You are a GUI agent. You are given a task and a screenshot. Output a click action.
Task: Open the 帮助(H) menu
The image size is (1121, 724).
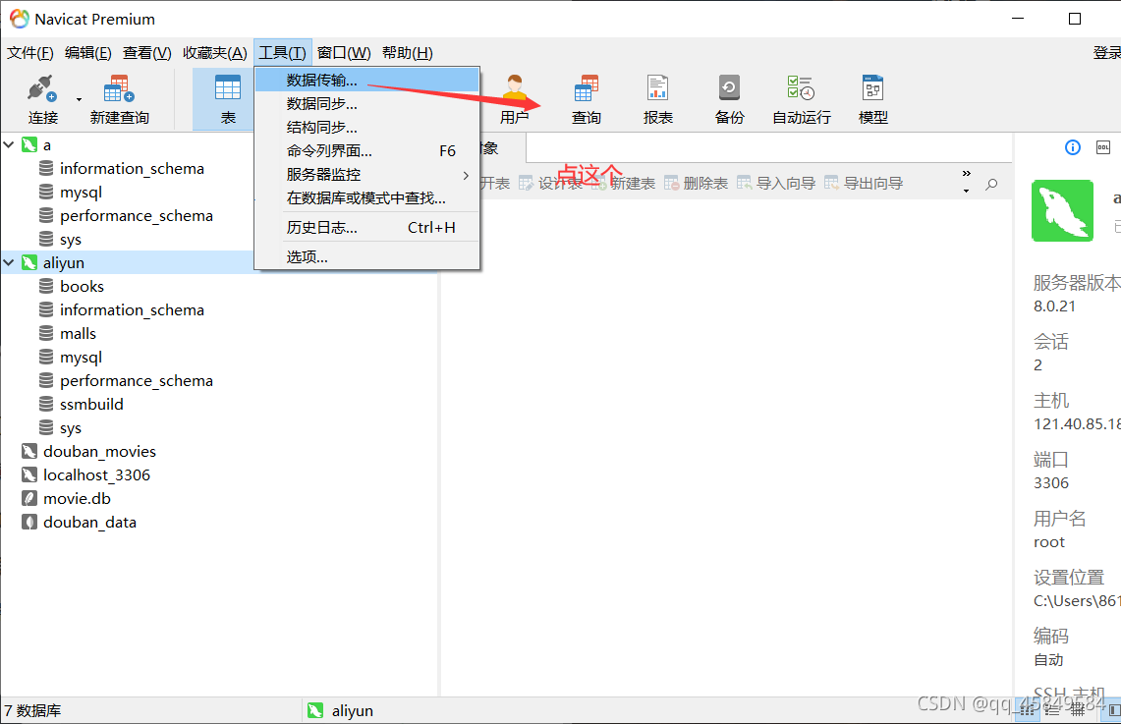tap(408, 53)
